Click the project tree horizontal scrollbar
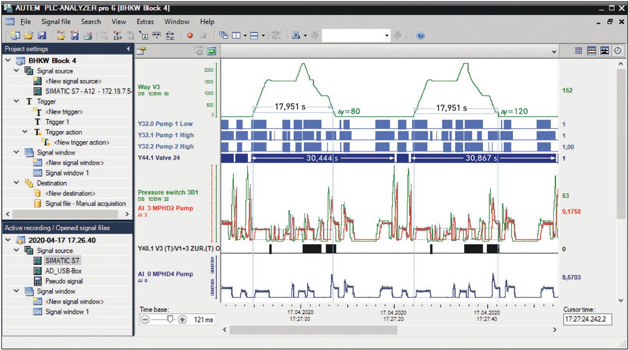This screenshot has width=629, height=350. (65, 214)
